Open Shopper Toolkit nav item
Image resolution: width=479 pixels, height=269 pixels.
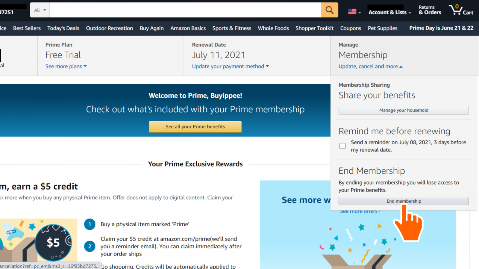pyautogui.click(x=315, y=28)
